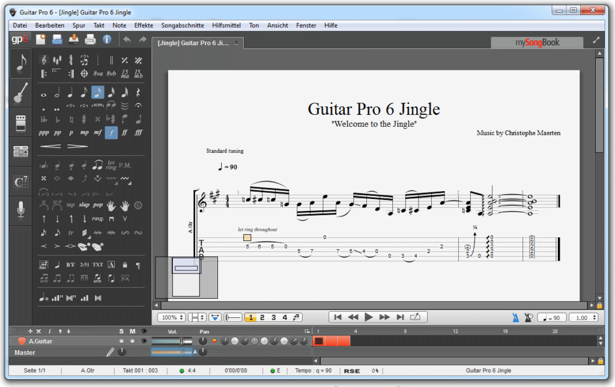Image resolution: width=615 pixels, height=387 pixels.
Task: Expand score to fullscreen
Action: [x=596, y=40]
